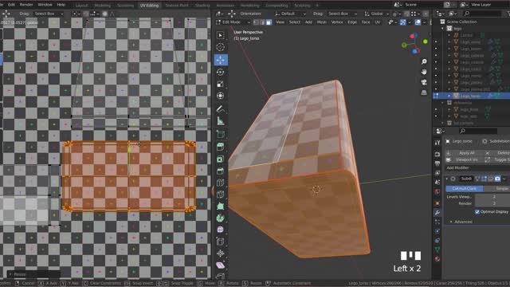This screenshot has width=510, height=287.
Task: Activate the Knife tool
Action: coord(221,195)
